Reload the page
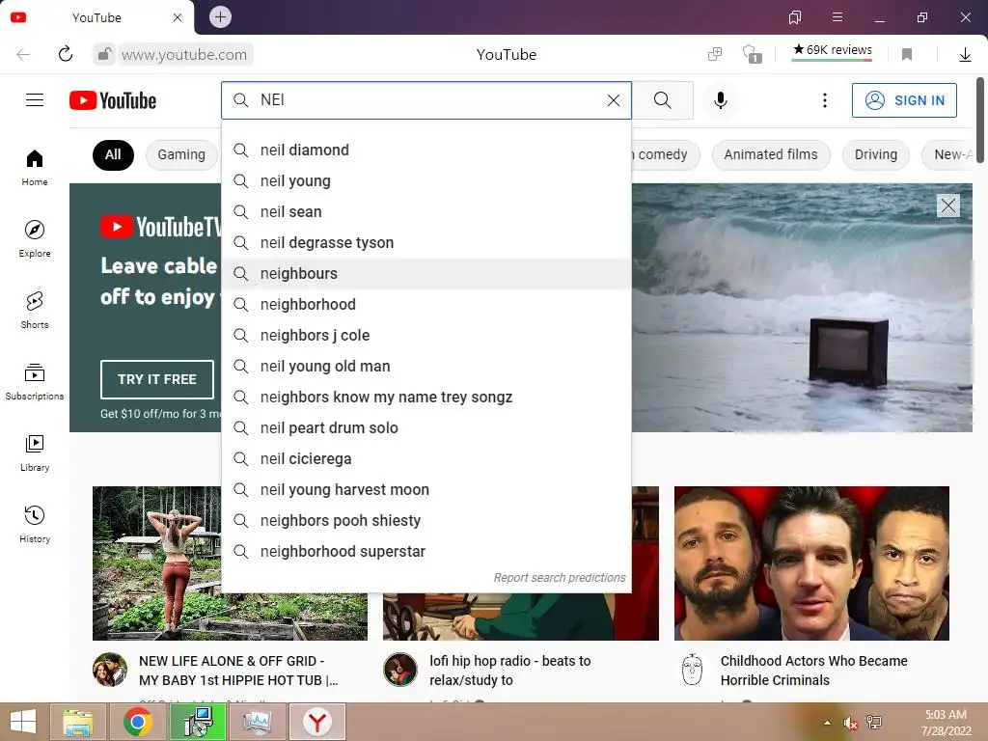Viewport: 988px width, 741px height. [x=65, y=54]
